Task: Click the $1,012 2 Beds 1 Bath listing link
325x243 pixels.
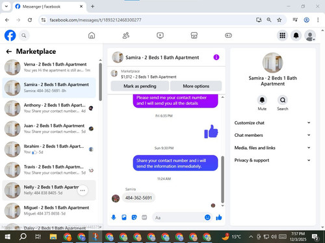Action: pos(148,77)
